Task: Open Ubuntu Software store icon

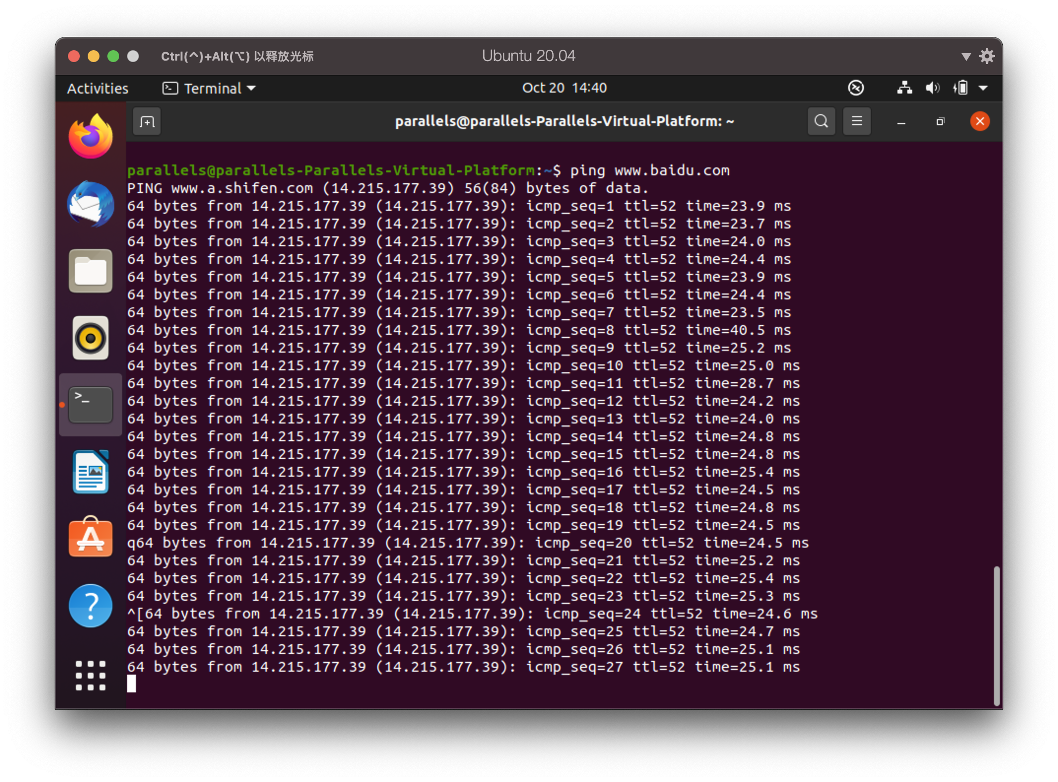Action: (x=91, y=538)
